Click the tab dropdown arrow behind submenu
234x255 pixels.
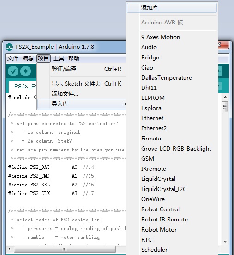coord(219,86)
